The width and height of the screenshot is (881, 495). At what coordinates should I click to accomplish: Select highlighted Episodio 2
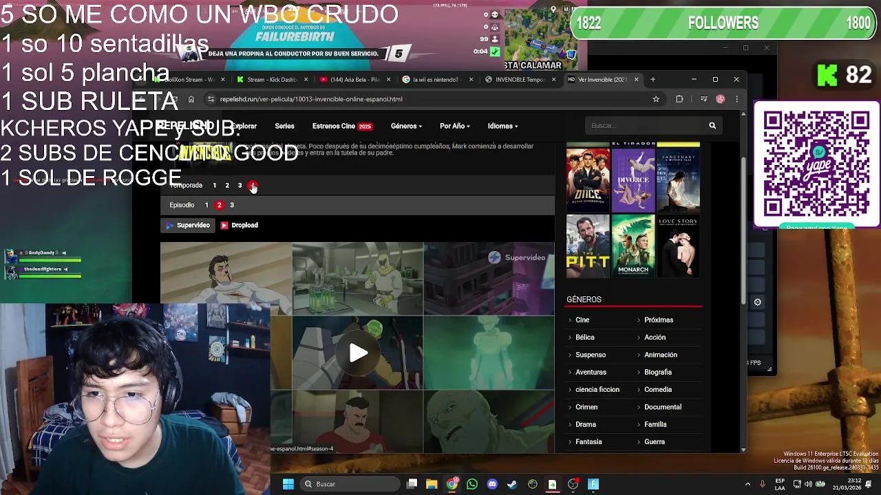point(219,205)
